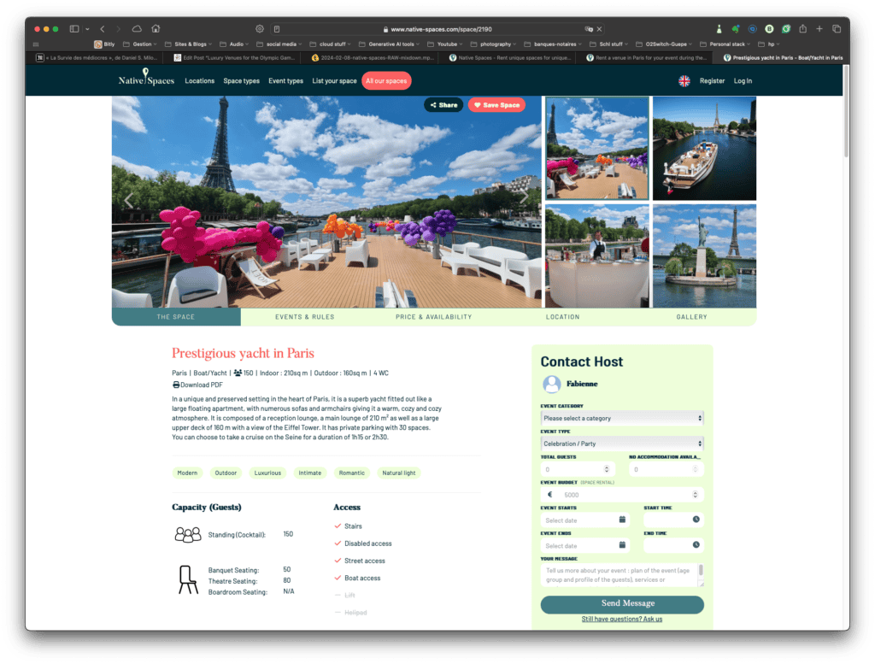875x664 pixels.
Task: Click the Register link
Action: (712, 81)
